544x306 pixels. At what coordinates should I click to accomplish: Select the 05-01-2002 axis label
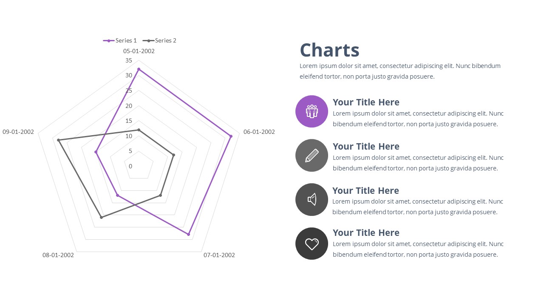point(139,51)
